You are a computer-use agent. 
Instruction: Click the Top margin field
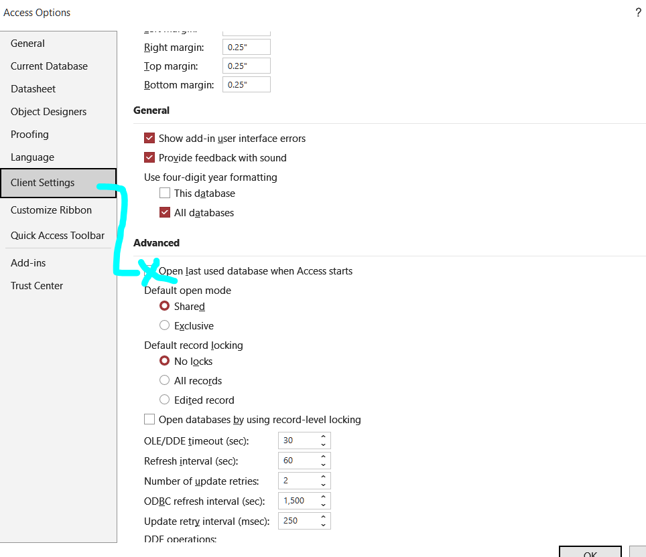(247, 66)
